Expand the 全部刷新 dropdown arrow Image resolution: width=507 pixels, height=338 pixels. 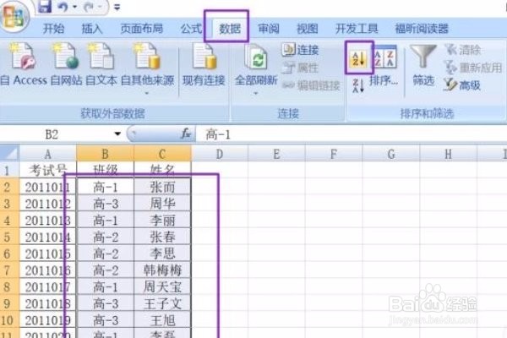(x=256, y=94)
